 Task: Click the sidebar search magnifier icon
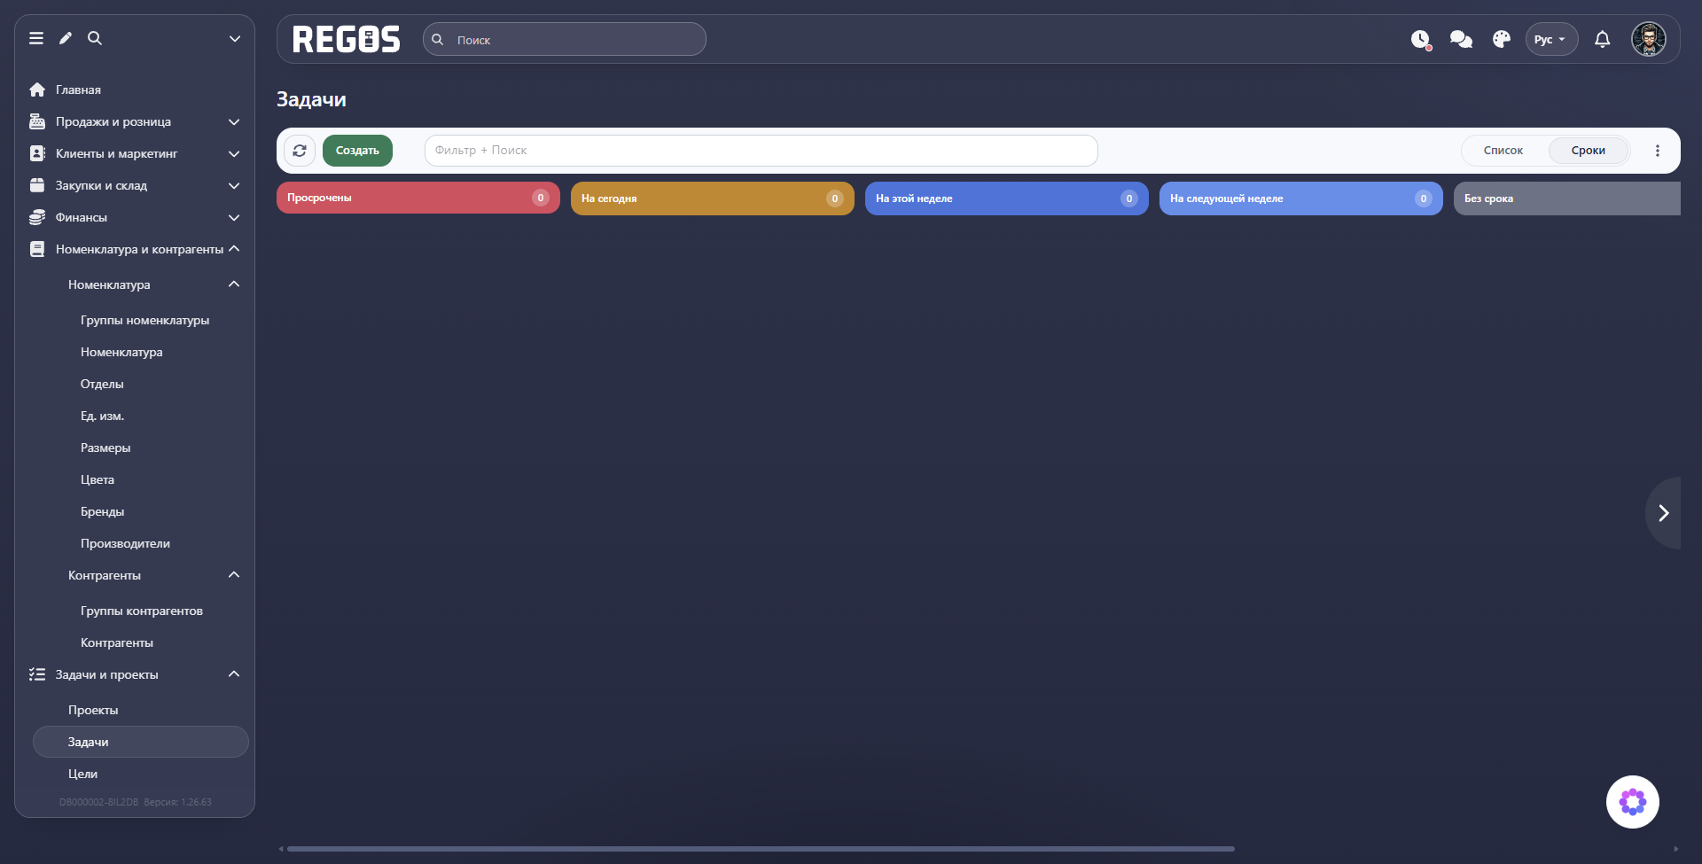(x=95, y=38)
